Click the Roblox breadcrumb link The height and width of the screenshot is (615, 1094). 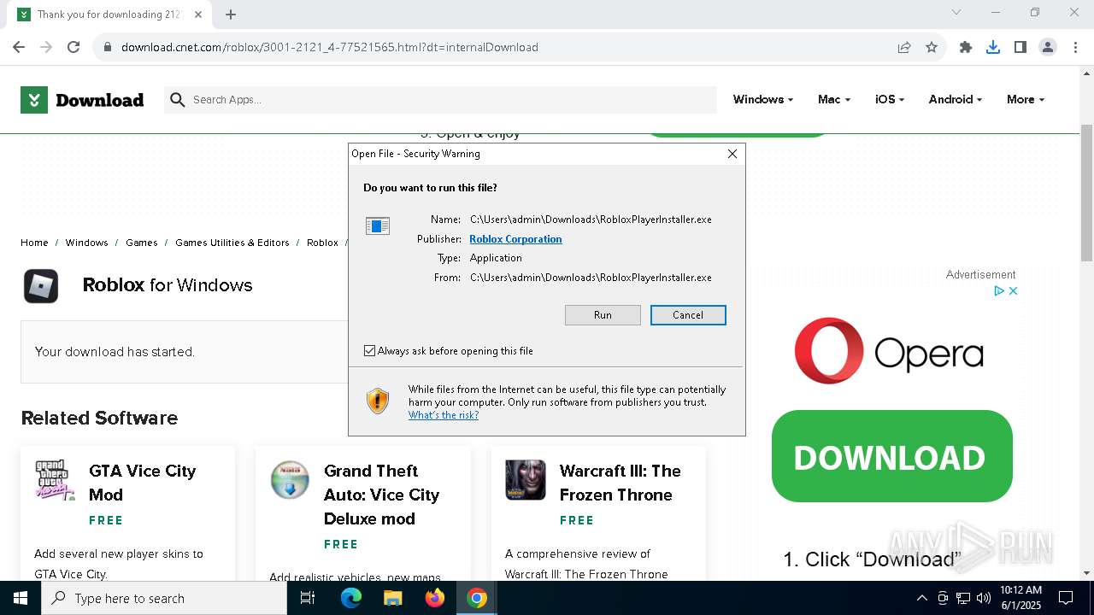tap(322, 243)
